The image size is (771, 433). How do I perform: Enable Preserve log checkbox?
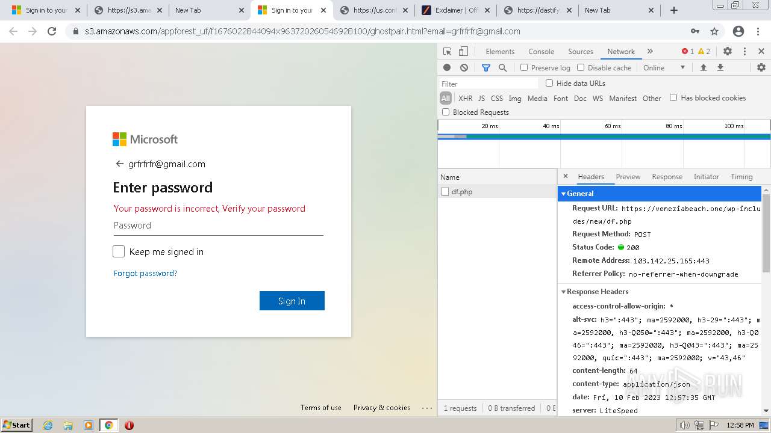point(524,68)
